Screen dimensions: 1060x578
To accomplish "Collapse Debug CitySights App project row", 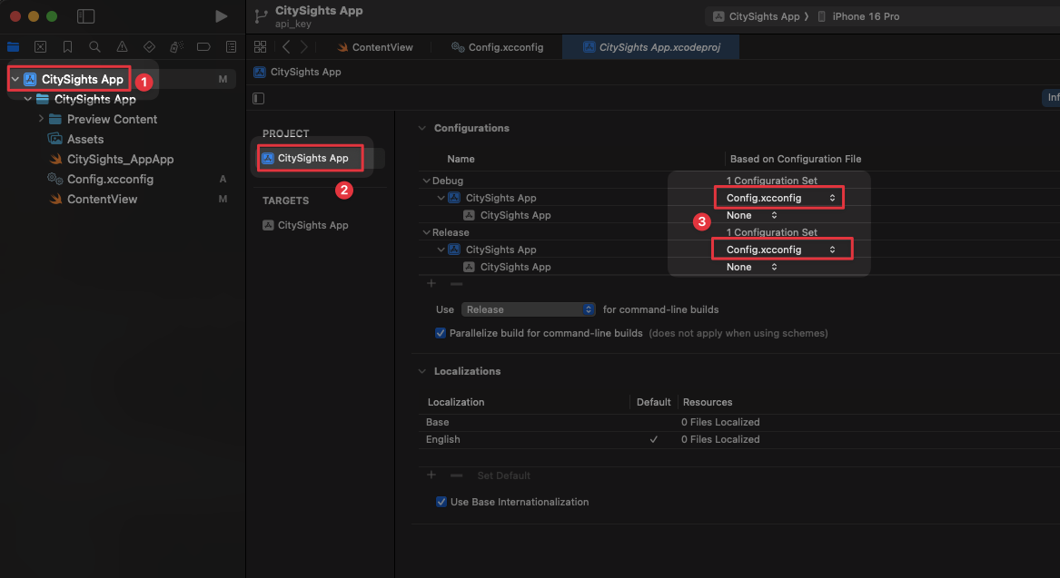I will point(441,198).
